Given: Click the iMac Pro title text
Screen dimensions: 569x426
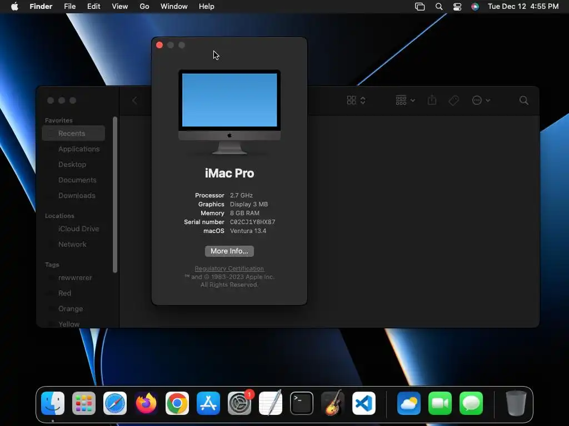Looking at the screenshot, I should pyautogui.click(x=229, y=173).
